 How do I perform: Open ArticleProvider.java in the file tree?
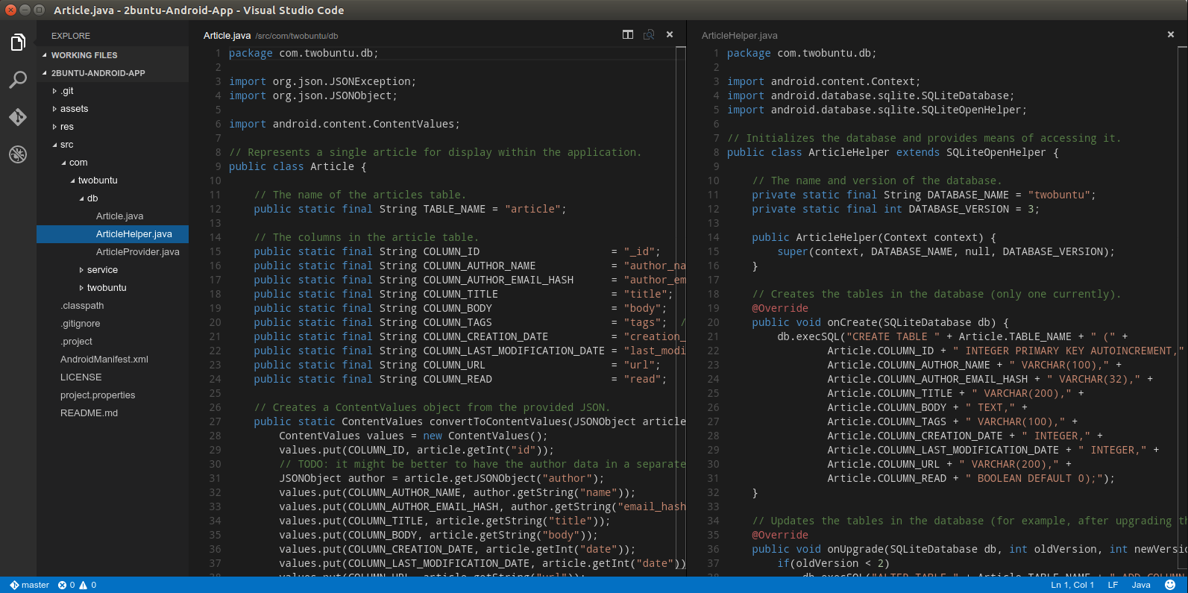coord(113,252)
